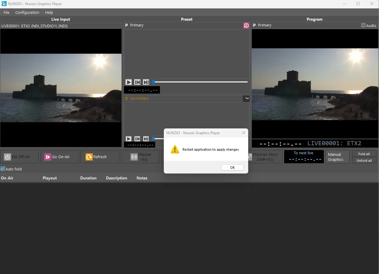Click the Put Off-Air power button

[20, 157]
